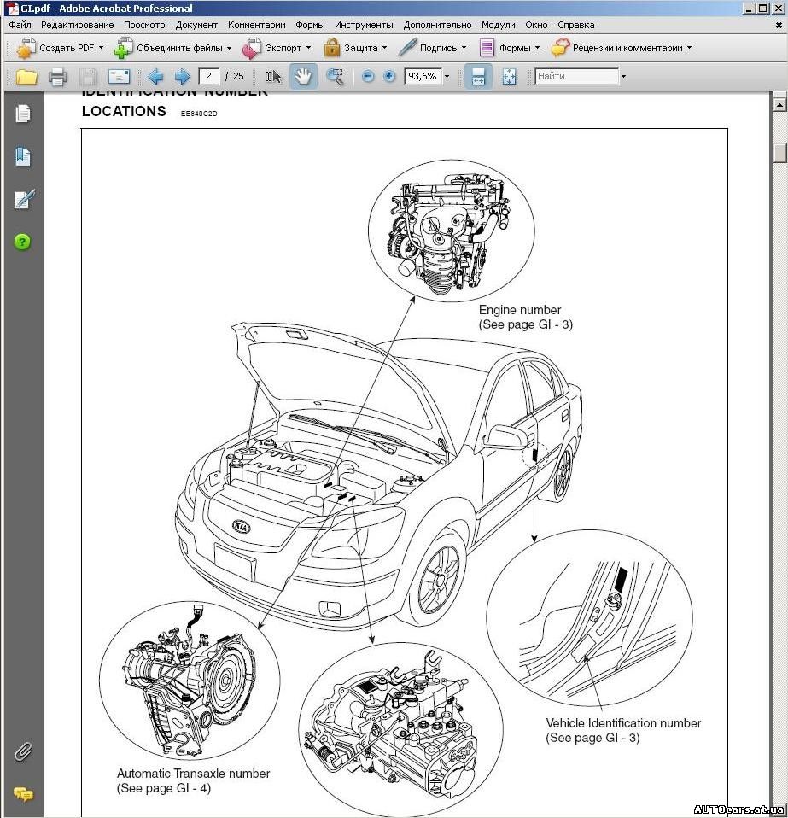The height and width of the screenshot is (818, 788).
Task: Expand the Защита dropdown arrow
Action: (x=384, y=48)
